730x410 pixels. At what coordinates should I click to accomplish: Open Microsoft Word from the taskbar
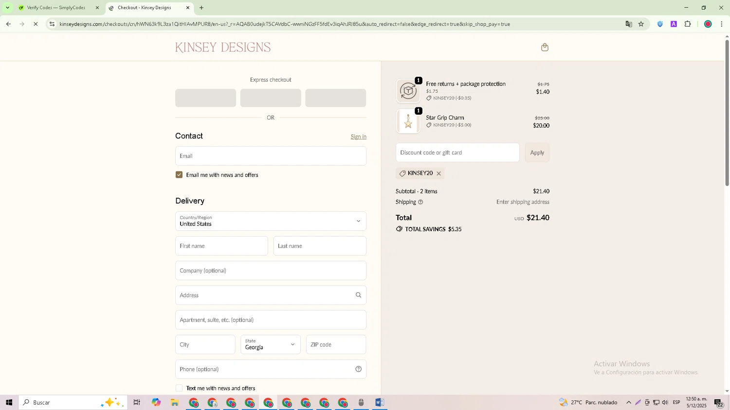coord(380,402)
